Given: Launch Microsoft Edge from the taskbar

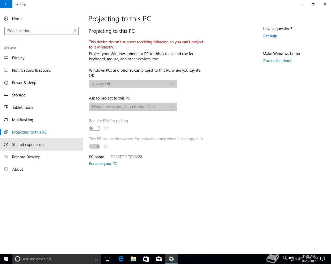Looking at the screenshot, I should 121,259.
